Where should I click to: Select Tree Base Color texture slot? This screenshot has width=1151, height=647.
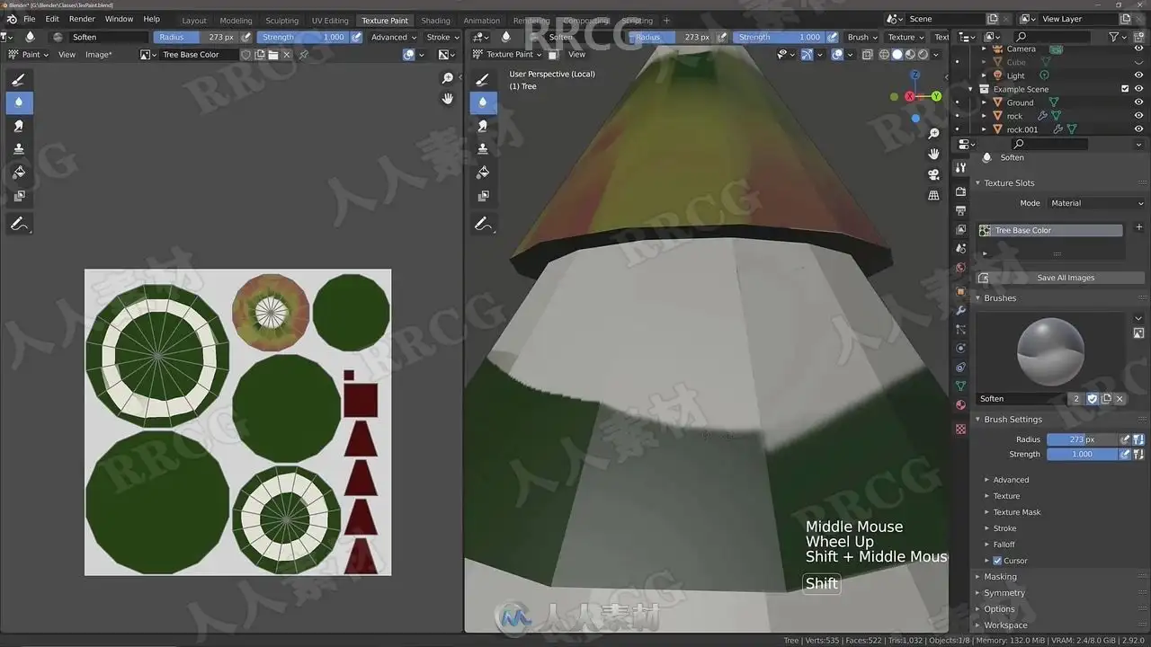[x=1049, y=231]
